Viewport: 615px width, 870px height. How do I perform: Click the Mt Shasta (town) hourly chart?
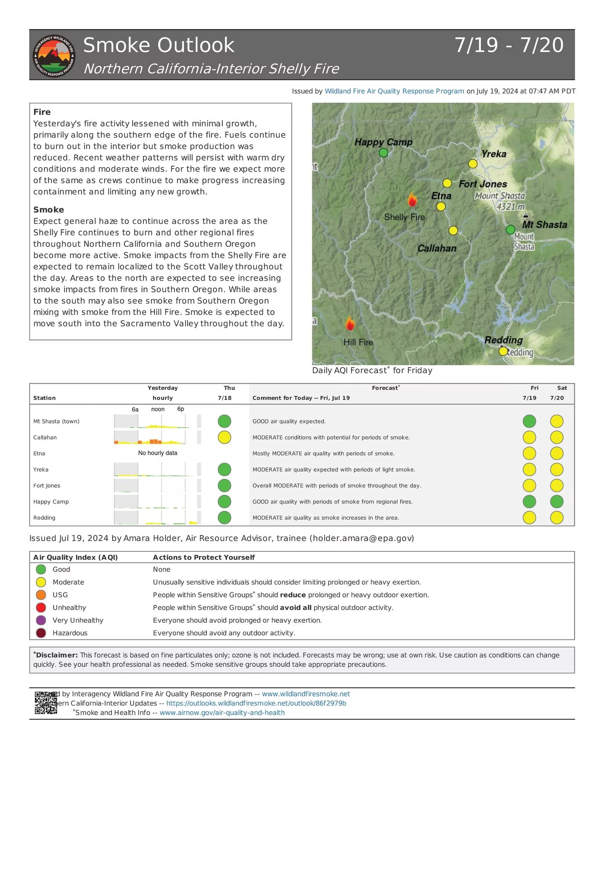pyautogui.click(x=157, y=421)
